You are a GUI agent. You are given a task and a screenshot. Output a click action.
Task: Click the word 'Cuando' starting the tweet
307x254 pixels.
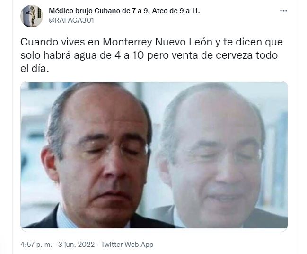coord(37,42)
